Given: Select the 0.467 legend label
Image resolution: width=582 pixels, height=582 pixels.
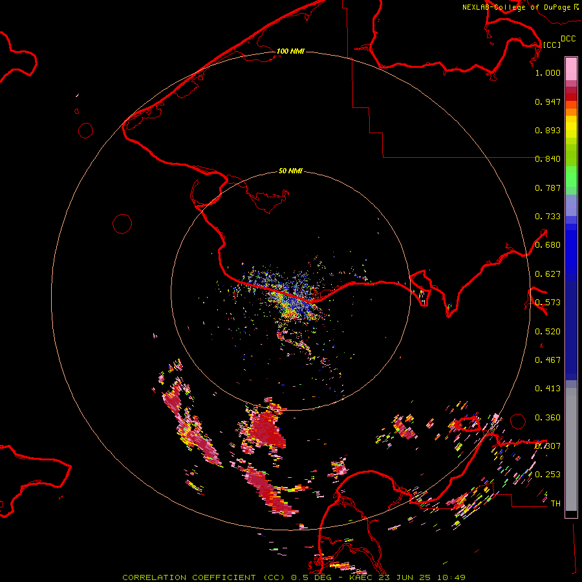Looking at the screenshot, I should [x=548, y=360].
